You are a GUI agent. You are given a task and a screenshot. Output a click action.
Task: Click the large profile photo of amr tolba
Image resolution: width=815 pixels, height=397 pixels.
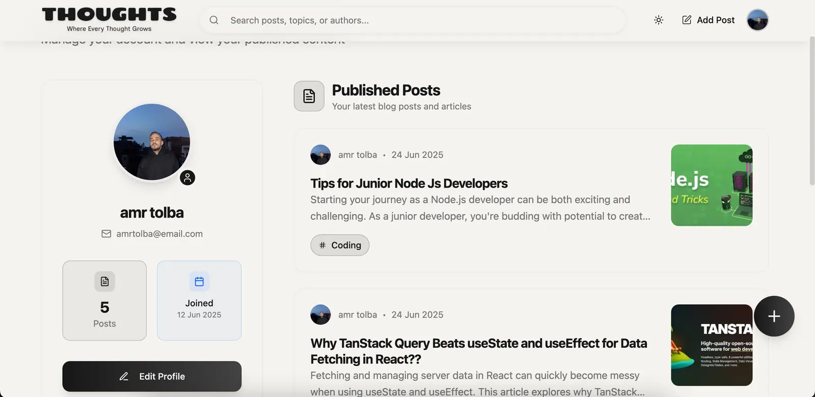152,142
